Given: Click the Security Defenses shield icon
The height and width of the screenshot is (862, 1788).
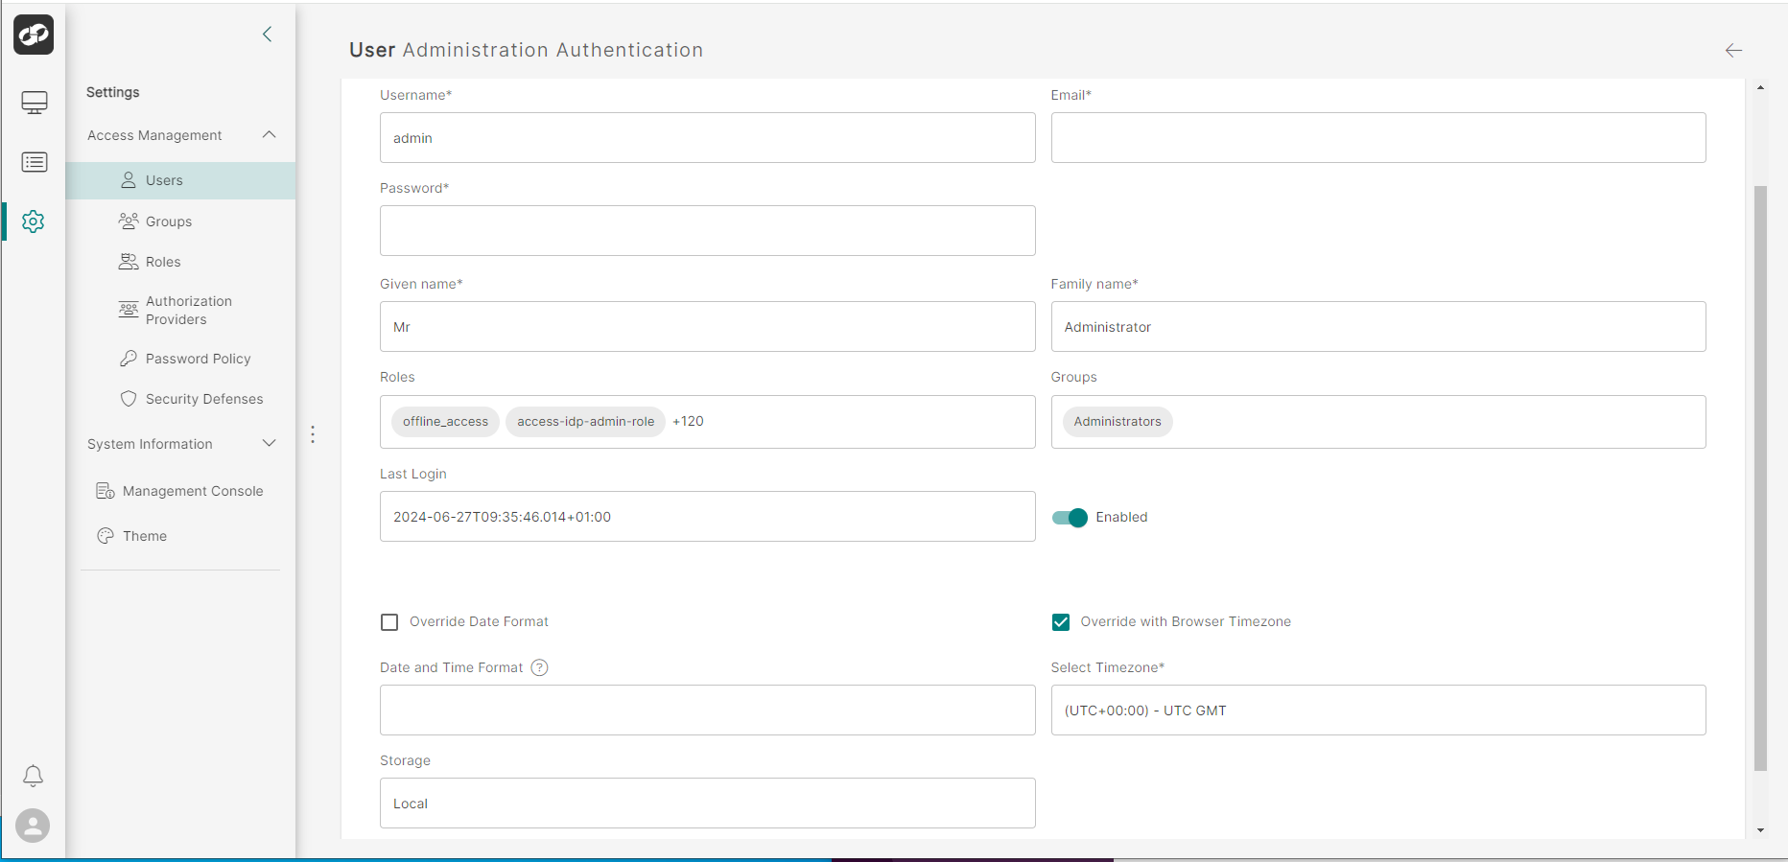Looking at the screenshot, I should [x=129, y=399].
